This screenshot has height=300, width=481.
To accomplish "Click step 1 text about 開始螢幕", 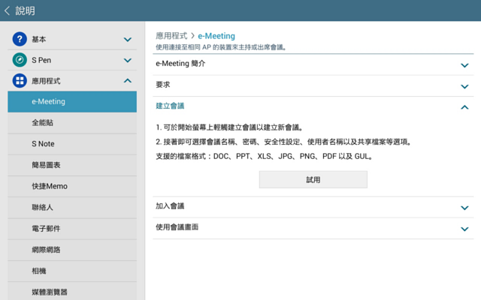I will coord(229,127).
